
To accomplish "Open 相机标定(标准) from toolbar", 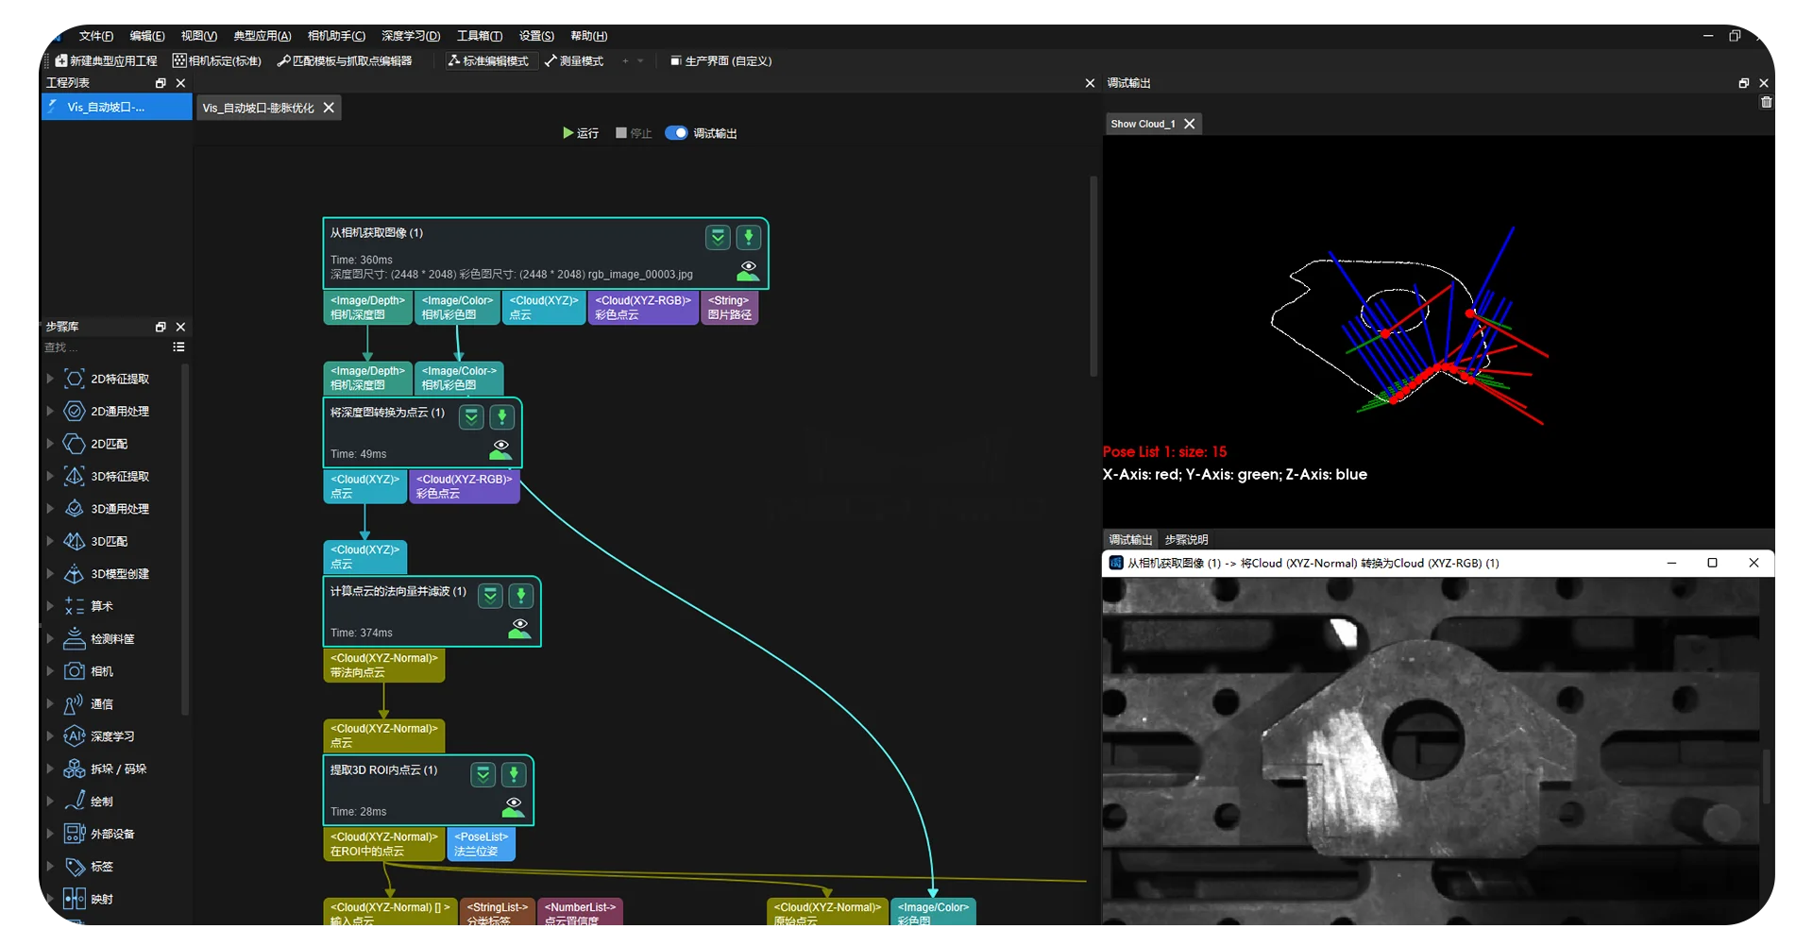I will tap(217, 60).
